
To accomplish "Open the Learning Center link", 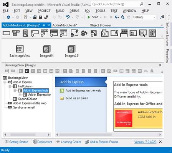I will point(69,142).
